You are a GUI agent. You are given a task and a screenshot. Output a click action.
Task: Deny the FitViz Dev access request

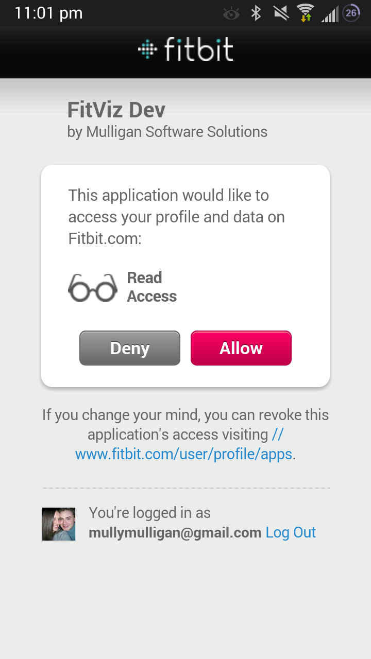coord(130,348)
